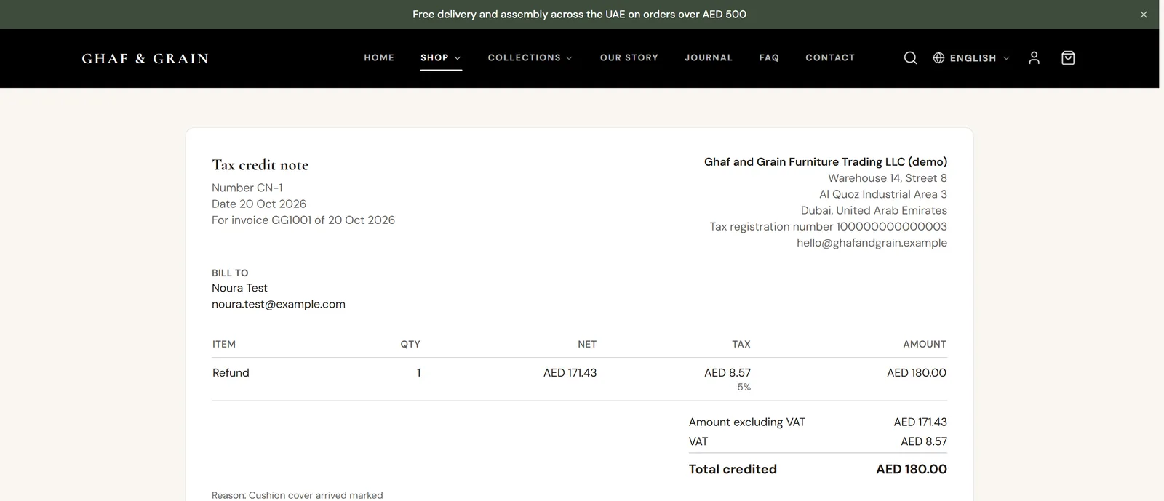Open the Journal page
This screenshot has width=1164, height=501.
click(x=709, y=57)
